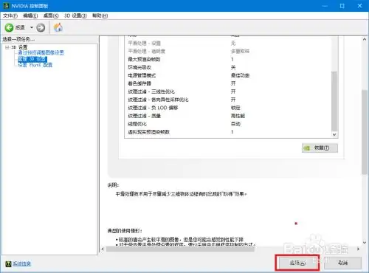Click the main page scroll-down arrow
Image resolution: width=369 pixels, height=273 pixels.
(365, 243)
